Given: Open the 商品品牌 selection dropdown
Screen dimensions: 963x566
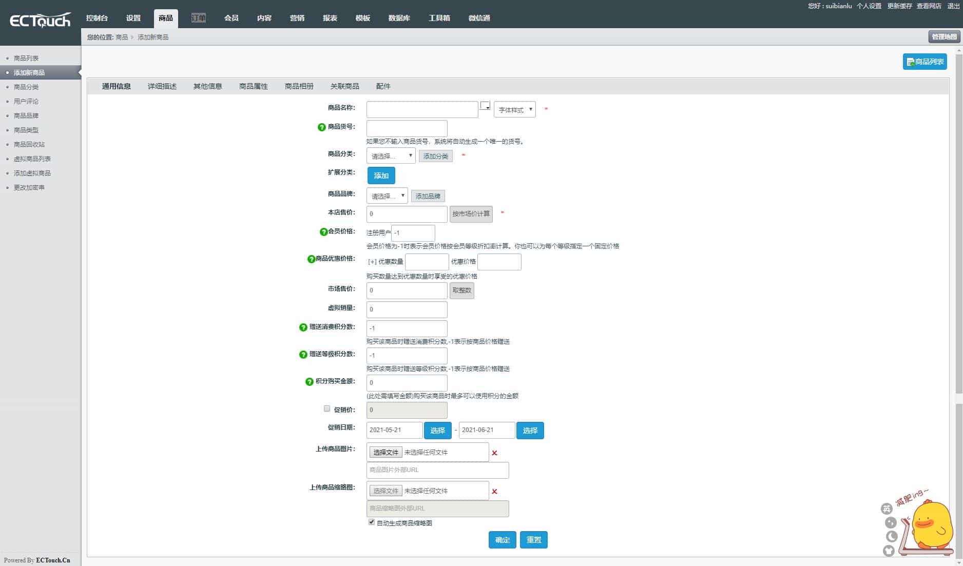Looking at the screenshot, I should pos(387,196).
